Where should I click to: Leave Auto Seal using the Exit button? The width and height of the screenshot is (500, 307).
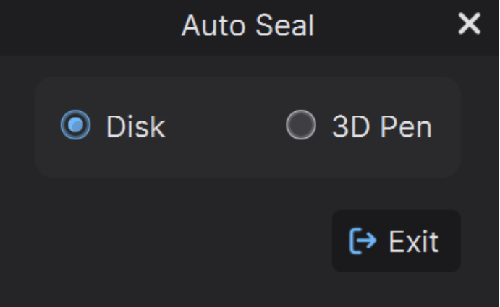(x=397, y=241)
